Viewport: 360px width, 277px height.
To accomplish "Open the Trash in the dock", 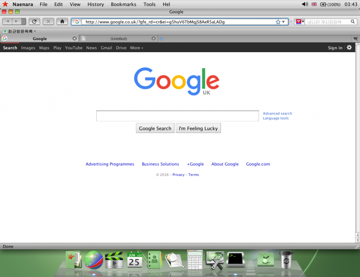I will click(x=286, y=259).
